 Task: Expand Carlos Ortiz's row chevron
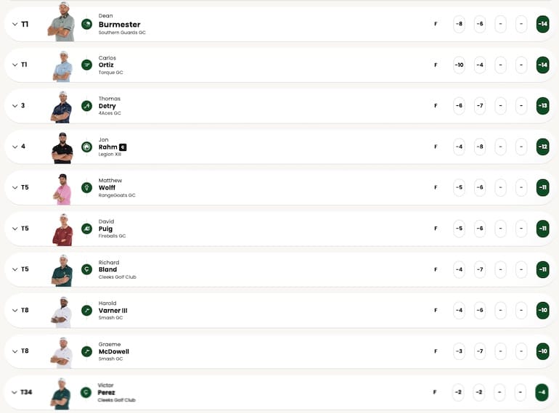[14, 65]
